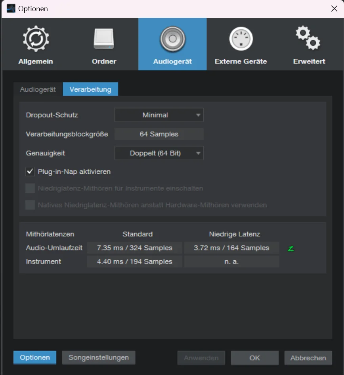This screenshot has height=375, width=344.
Task: Click the Verarbeitungsblockgröße 64 Samples field
Action: [x=159, y=134]
